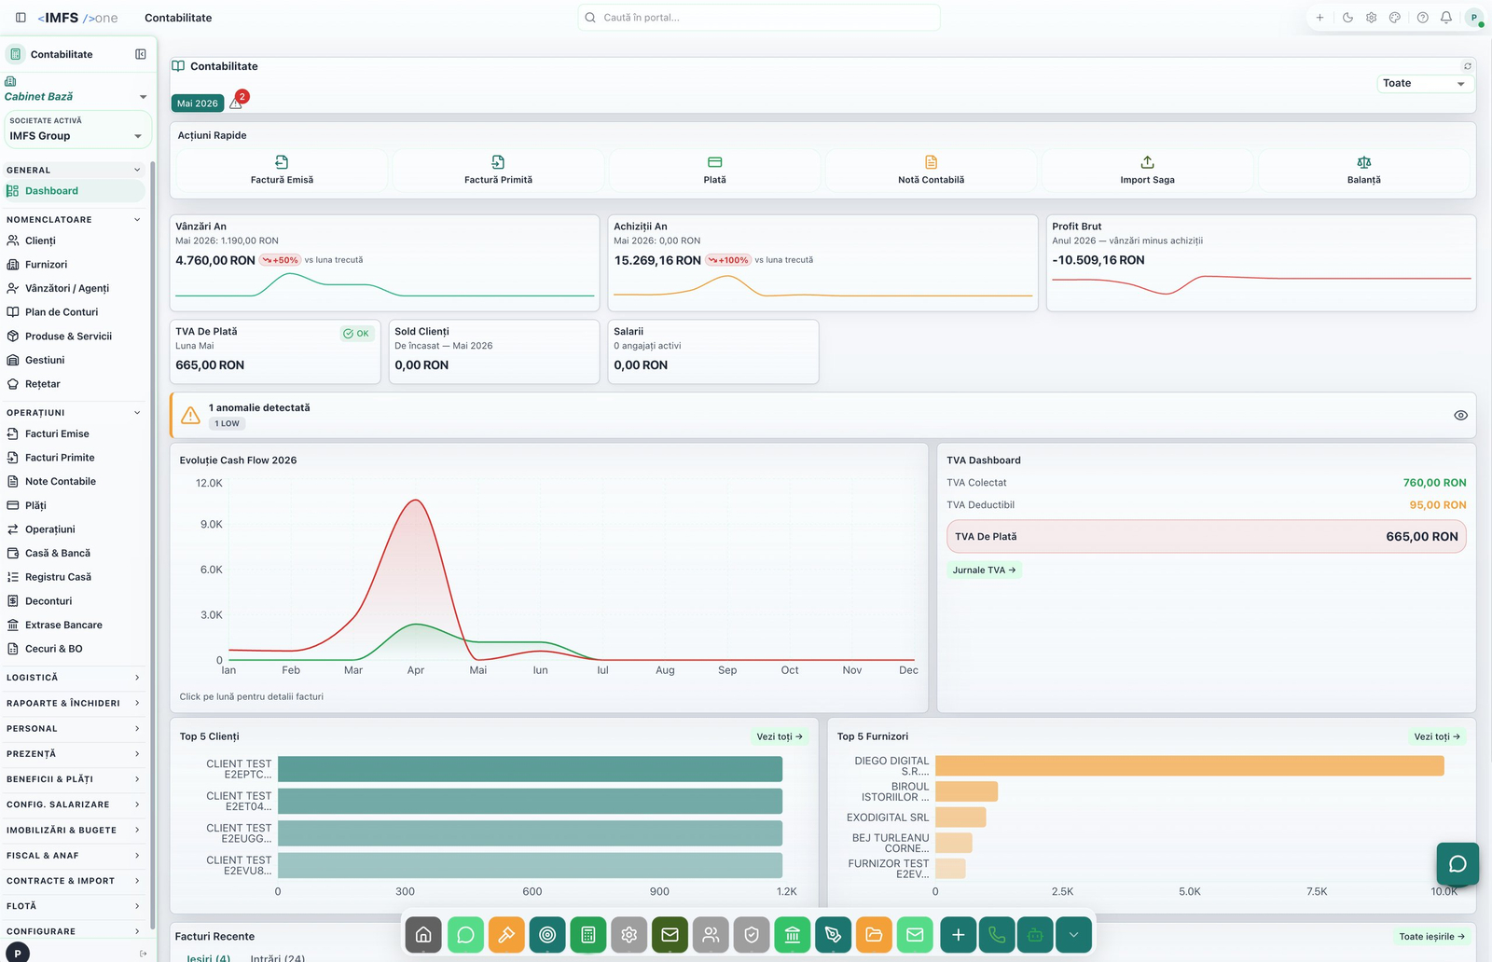
Task: Collapse the GENERAL sidebar section
Action: (75, 170)
